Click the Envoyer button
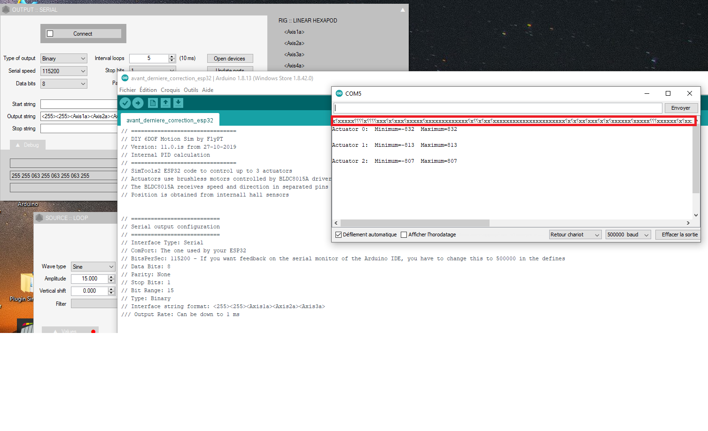The height and width of the screenshot is (431, 708). coord(680,108)
